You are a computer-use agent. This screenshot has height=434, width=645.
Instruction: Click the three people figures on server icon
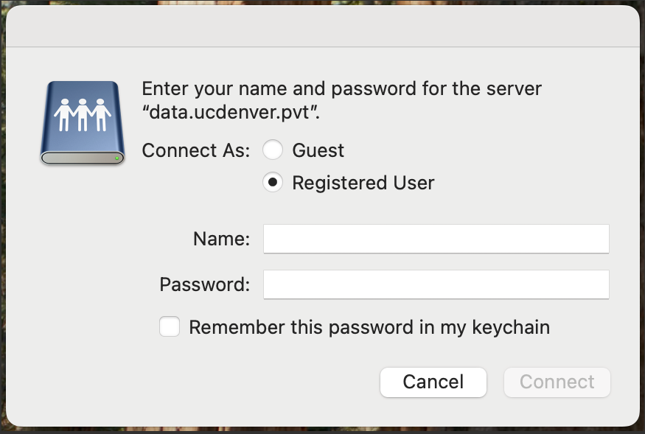coord(83,115)
